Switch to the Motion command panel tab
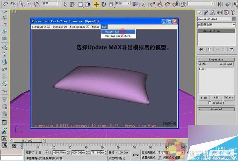238x161 pixels. pos(220,12)
